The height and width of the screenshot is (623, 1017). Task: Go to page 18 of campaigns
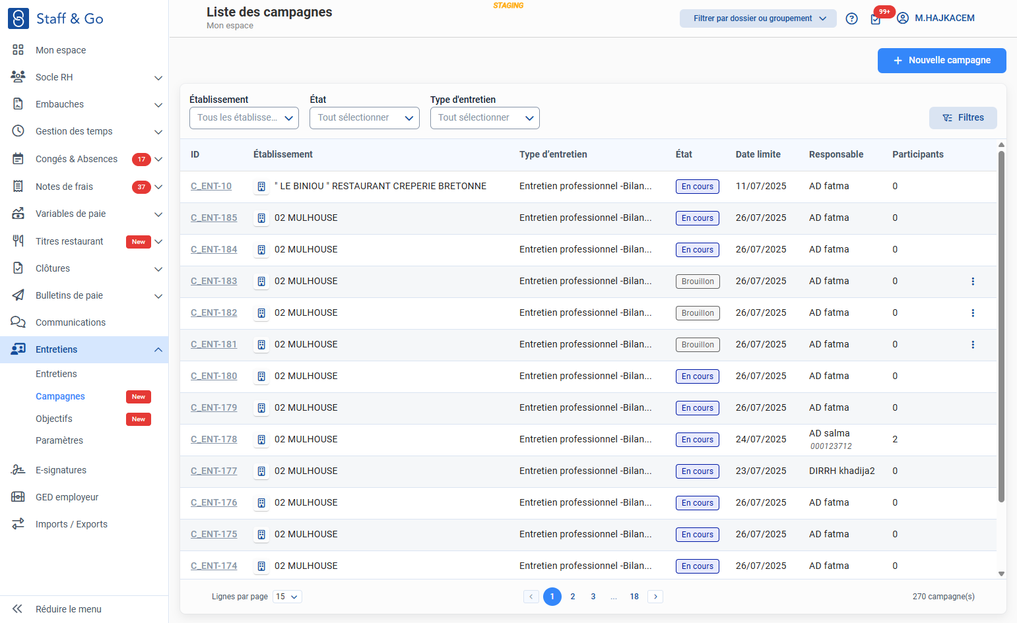[x=634, y=597]
